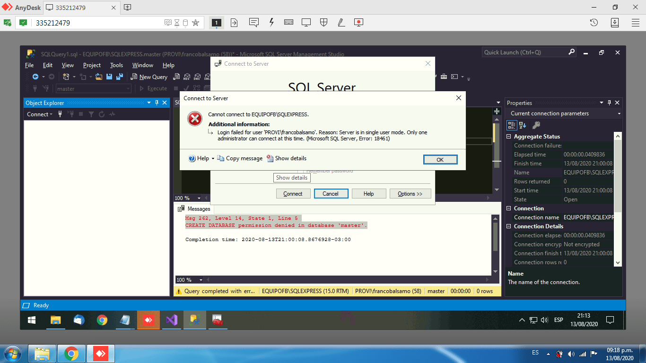Click Object Explorer filter funnel icon
The height and width of the screenshot is (363, 646).
pyautogui.click(x=91, y=114)
